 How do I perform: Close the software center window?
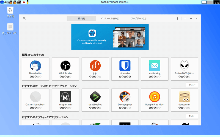click(x=197, y=18)
